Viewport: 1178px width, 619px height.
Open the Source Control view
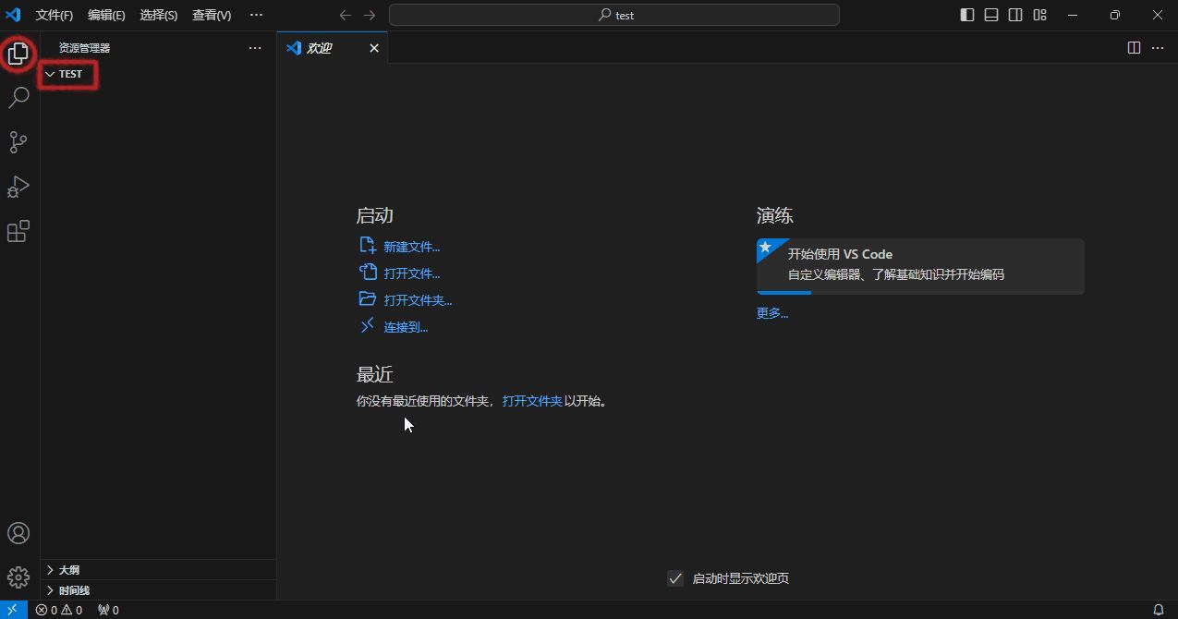18,141
